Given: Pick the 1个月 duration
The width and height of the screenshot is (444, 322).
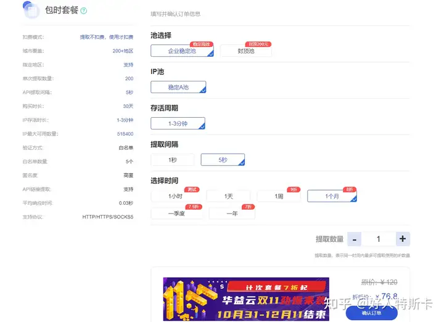Looking at the screenshot, I should (332, 196).
